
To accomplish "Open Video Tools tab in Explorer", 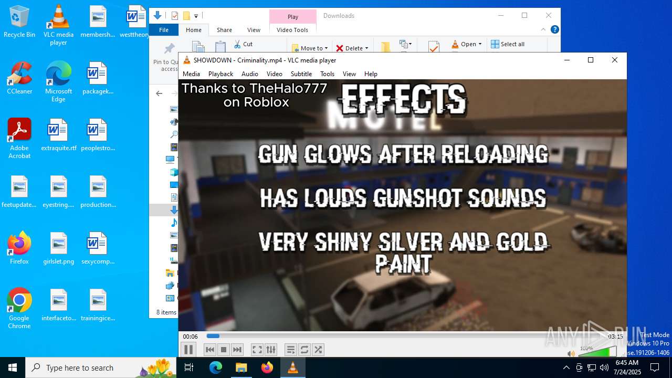I will tap(292, 30).
